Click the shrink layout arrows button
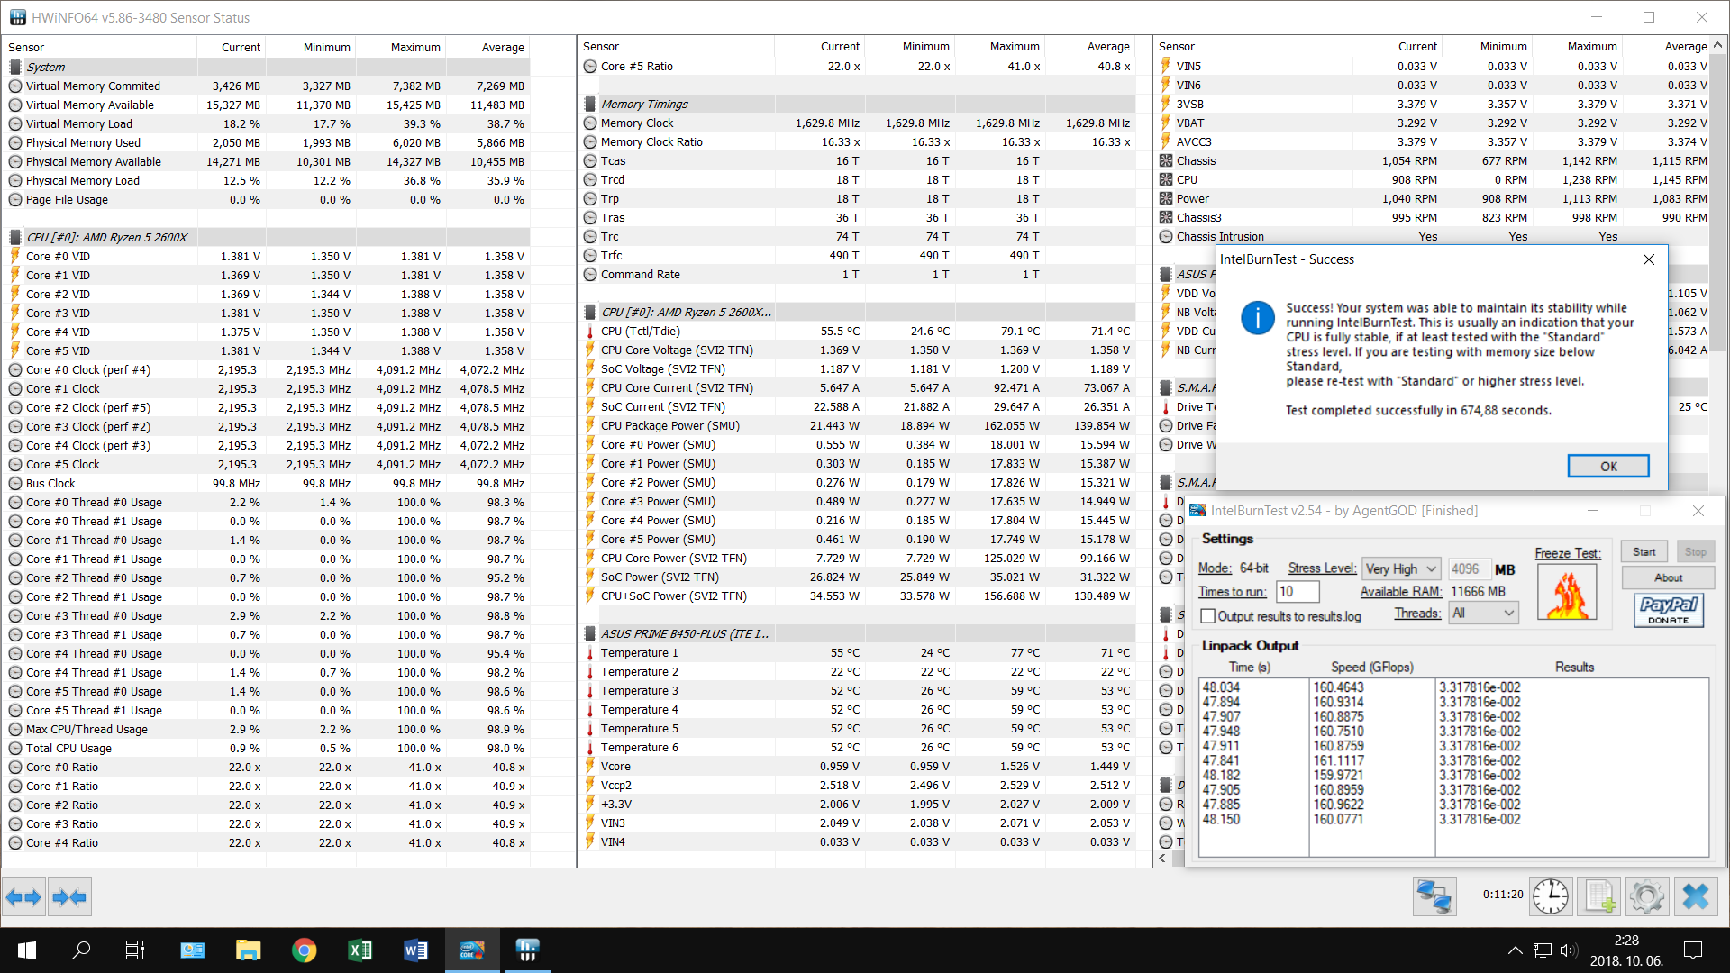The height and width of the screenshot is (973, 1730). (69, 896)
